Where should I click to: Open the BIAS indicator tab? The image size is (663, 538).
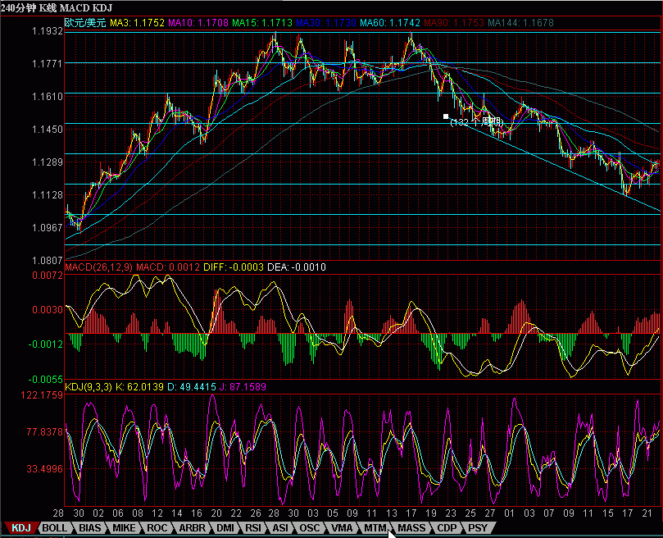[90, 528]
